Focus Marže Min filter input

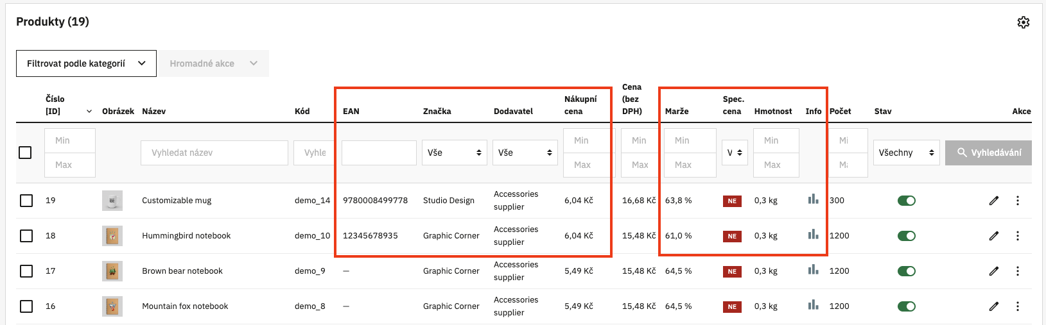[690, 140]
